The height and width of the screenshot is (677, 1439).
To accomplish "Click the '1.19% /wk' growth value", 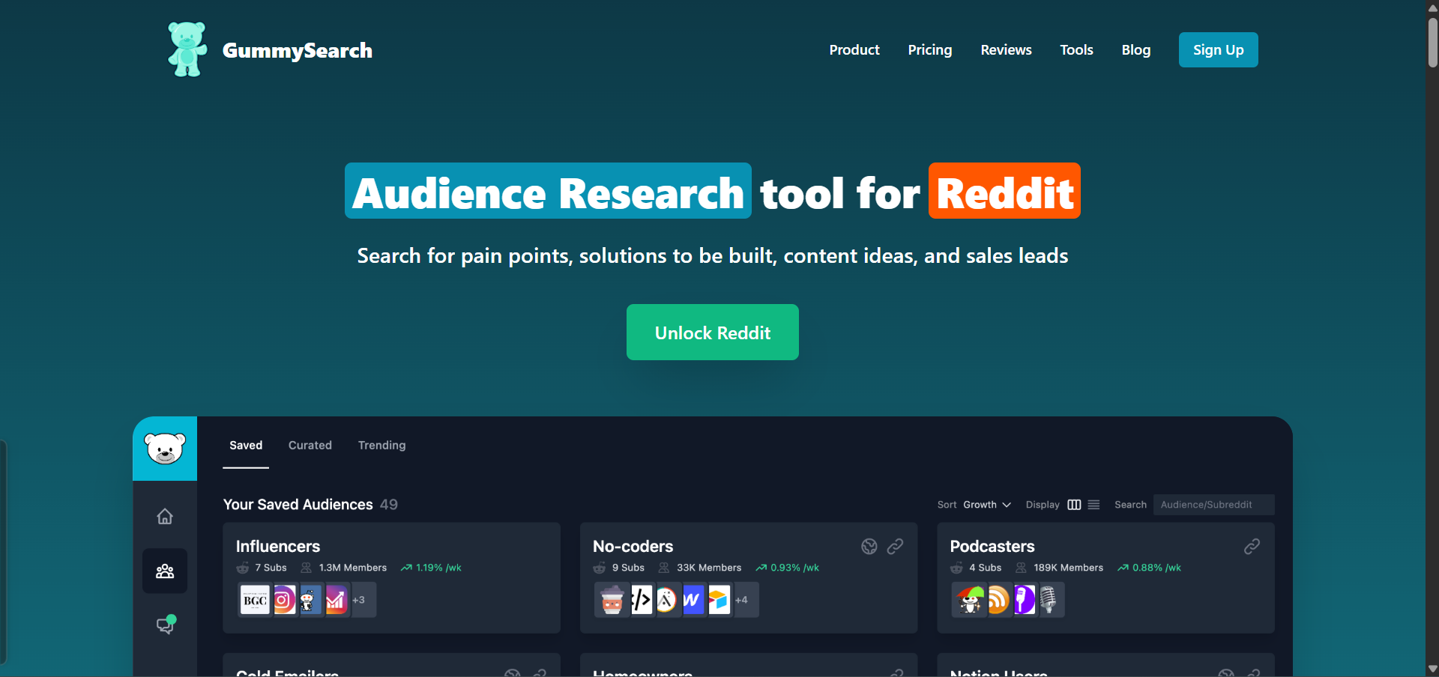I will 438,568.
